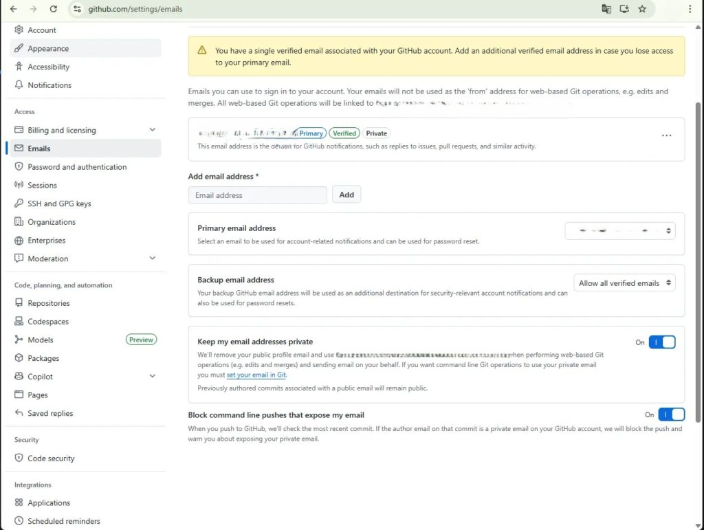The height and width of the screenshot is (530, 704).
Task: Go to Organizations settings
Action: [x=51, y=222]
